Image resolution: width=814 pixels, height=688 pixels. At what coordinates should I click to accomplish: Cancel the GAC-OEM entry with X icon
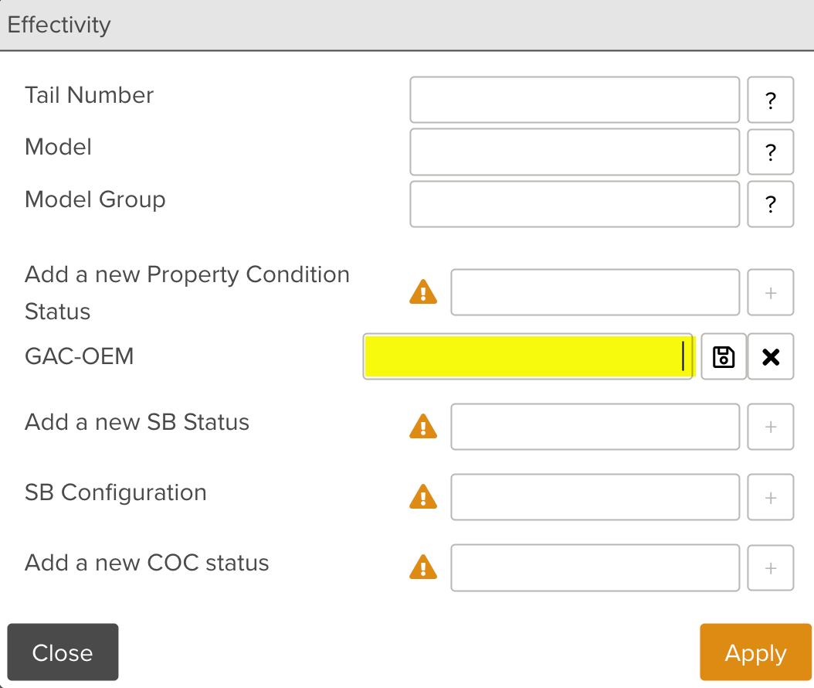pyautogui.click(x=771, y=356)
